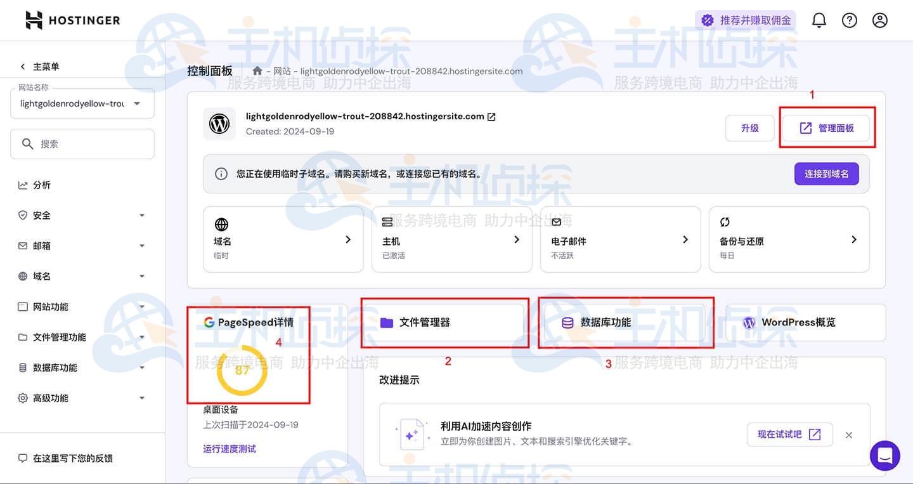Open the user account profile icon

pos(880,20)
